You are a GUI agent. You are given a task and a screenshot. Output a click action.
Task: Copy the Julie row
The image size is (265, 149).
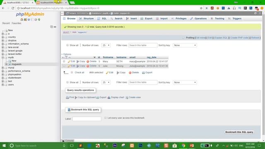click(81, 66)
